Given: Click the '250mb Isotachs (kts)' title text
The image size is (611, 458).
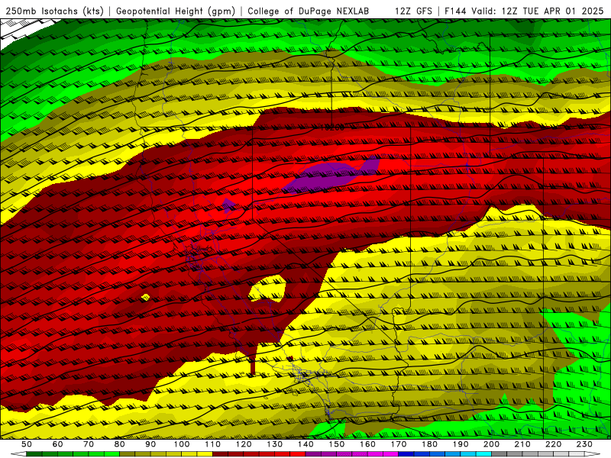Looking at the screenshot, I should [55, 11].
